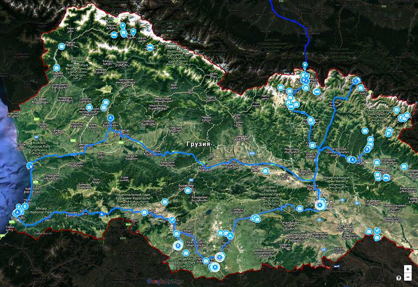The image size is (418, 287).
Task: Zoom in with the plus button
Action: [x=408, y=269]
